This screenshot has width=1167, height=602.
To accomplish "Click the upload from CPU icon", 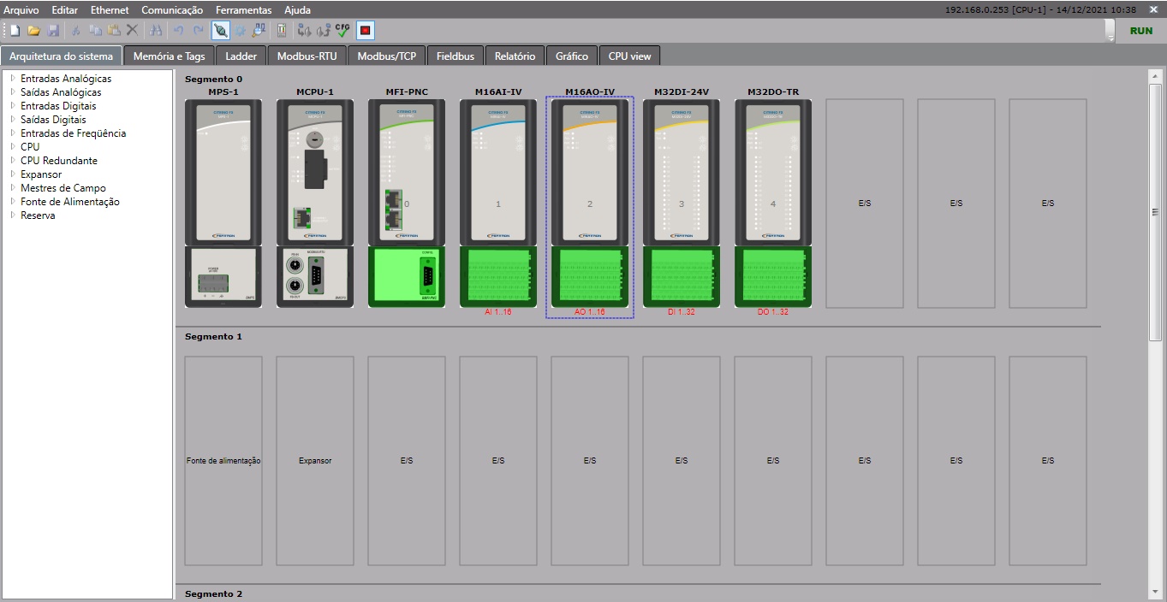I will tap(323, 31).
